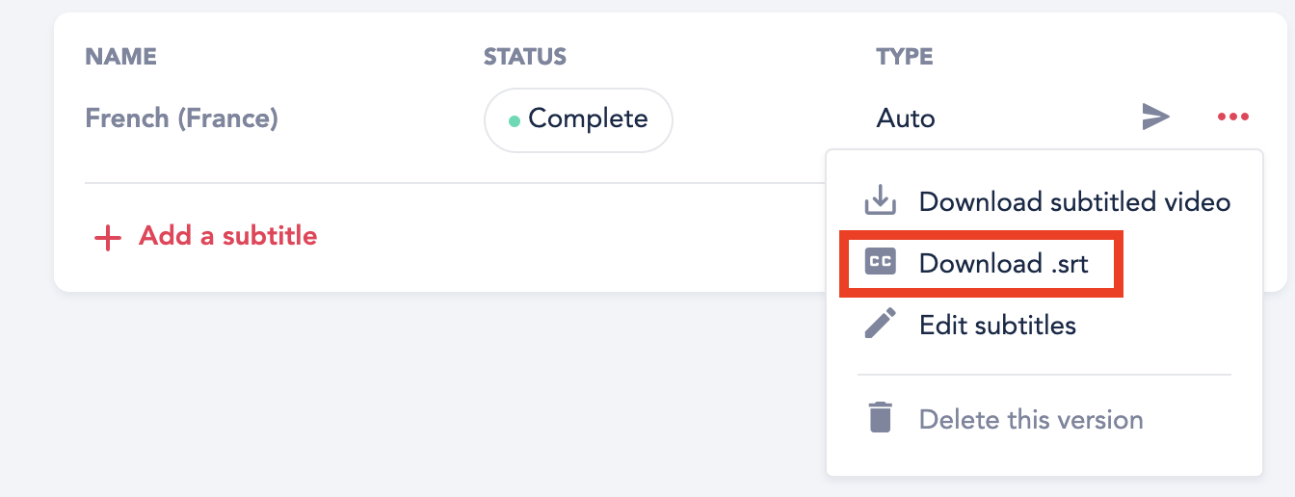This screenshot has height=497, width=1295.
Task: Click the green status dot
Action: (515, 121)
